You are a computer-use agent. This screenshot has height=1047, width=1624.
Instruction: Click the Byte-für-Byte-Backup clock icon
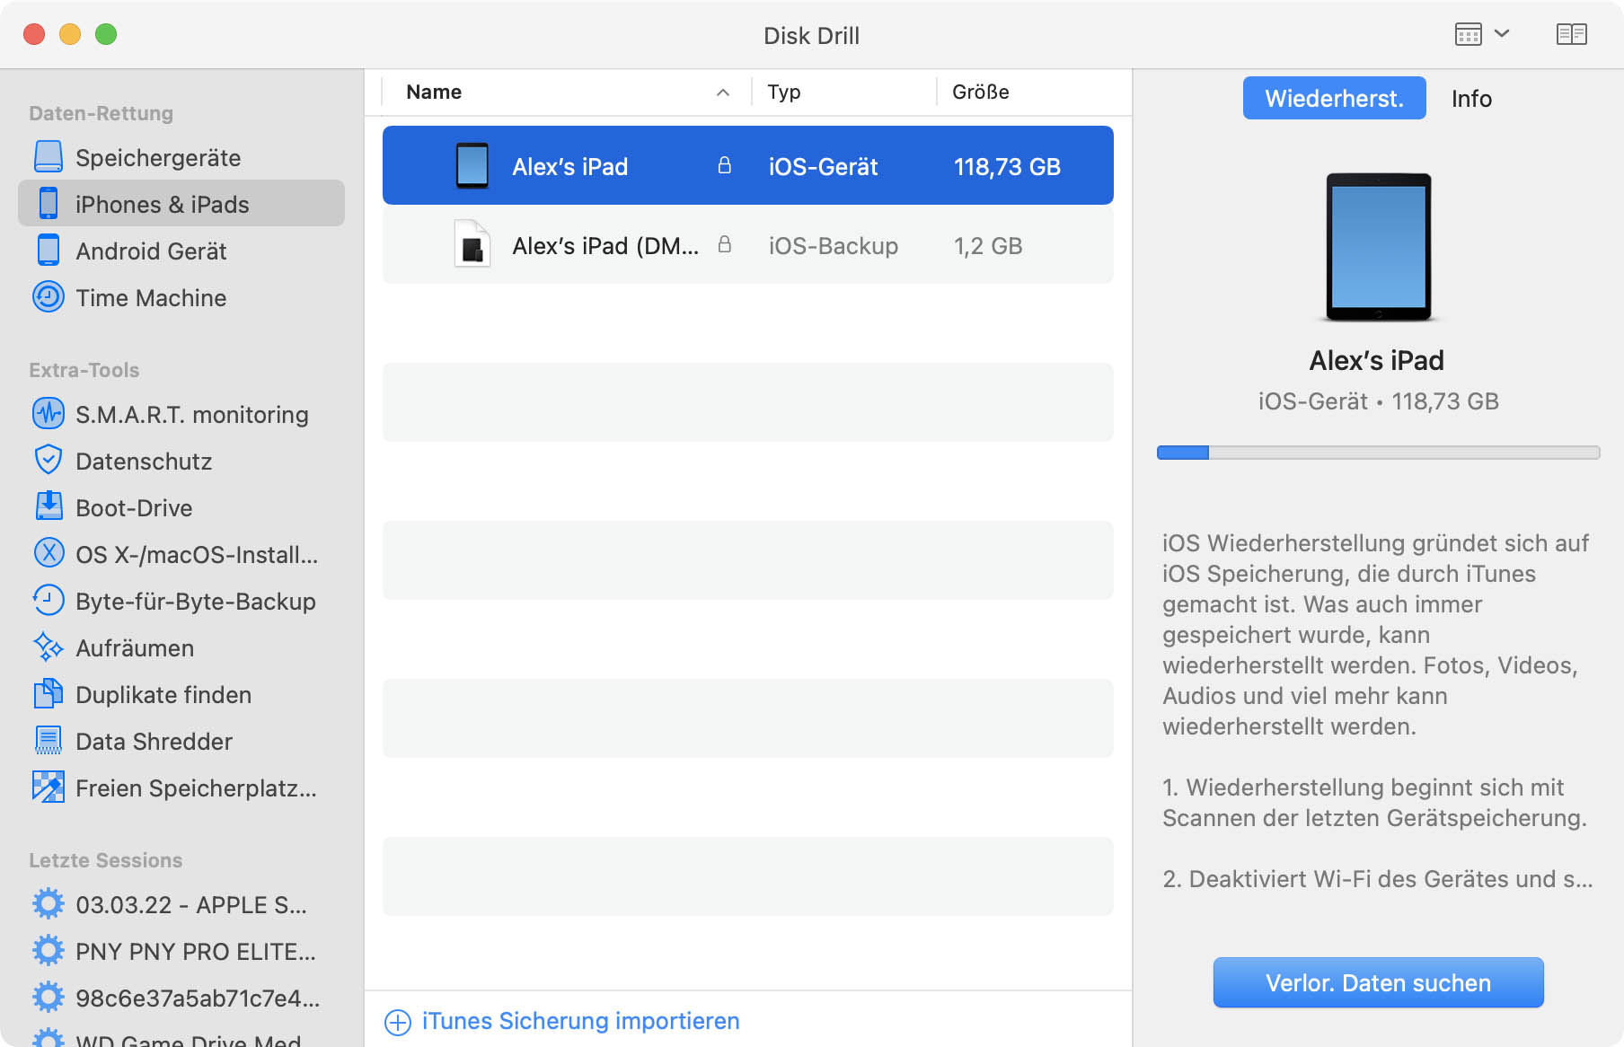click(x=49, y=601)
